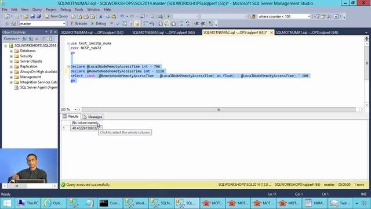371x209 pixels.
Task: Open the File menu
Action: [5, 9]
